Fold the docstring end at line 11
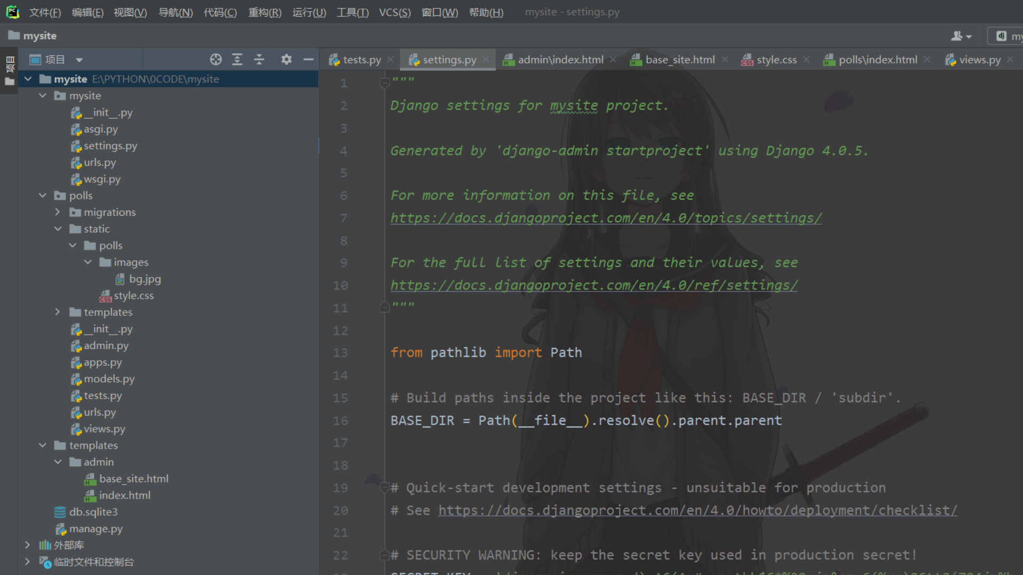The image size is (1023, 575). [x=384, y=307]
